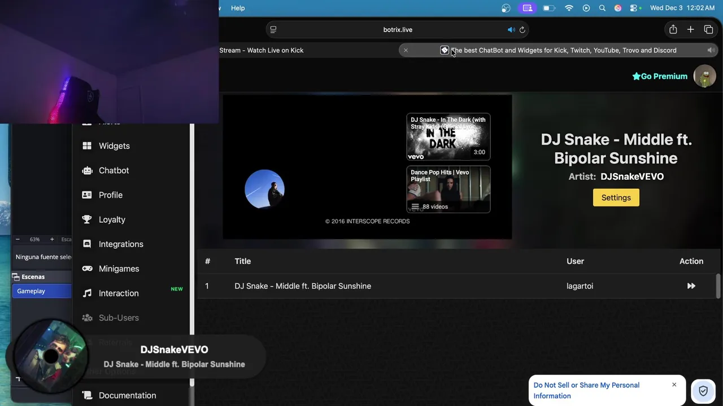Select the Gameplay scene in OBS
723x406 pixels.
[x=42, y=291]
